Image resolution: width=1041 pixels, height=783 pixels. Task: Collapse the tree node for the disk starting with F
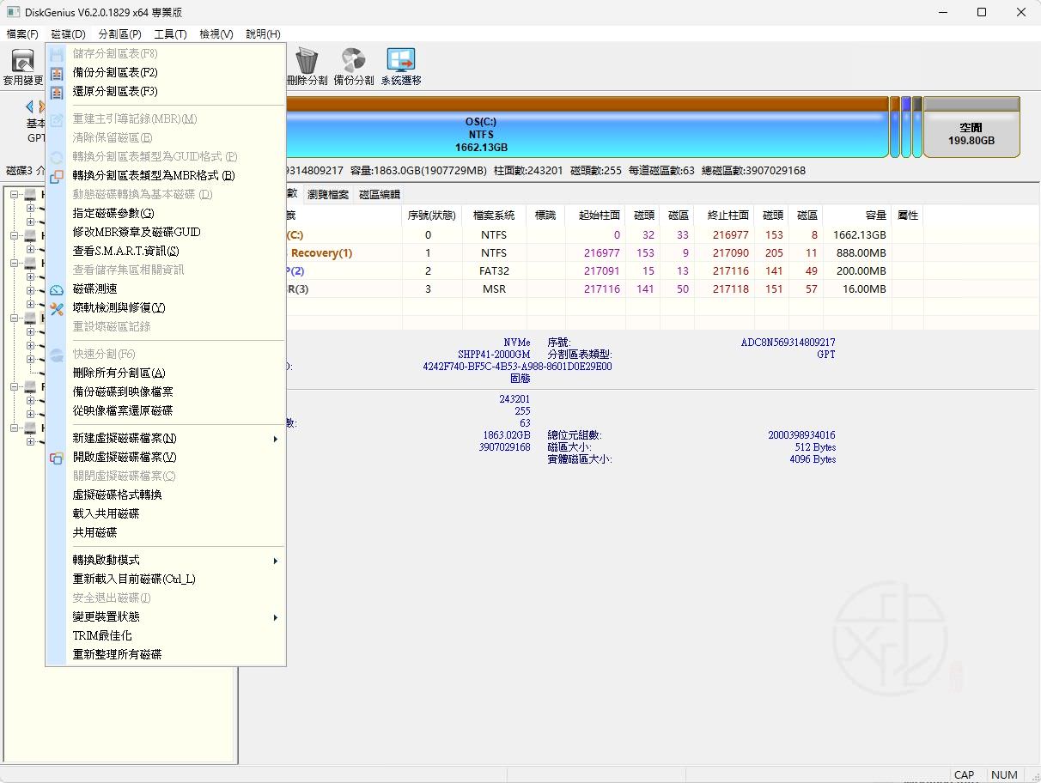pyautogui.click(x=14, y=387)
